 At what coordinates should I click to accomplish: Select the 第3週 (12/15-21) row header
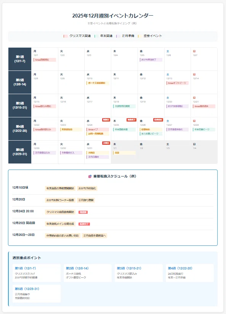pos(20,106)
